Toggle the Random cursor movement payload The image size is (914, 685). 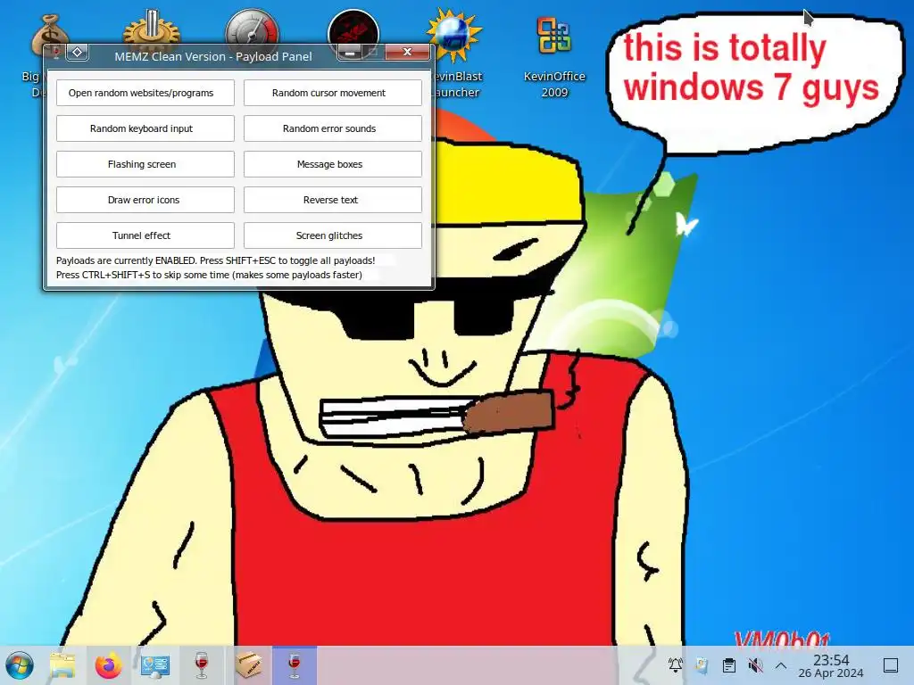[333, 93]
